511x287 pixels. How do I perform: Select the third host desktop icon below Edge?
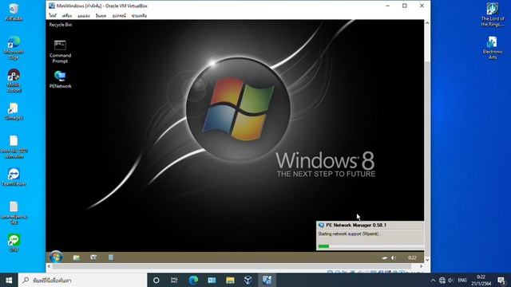pos(14,81)
